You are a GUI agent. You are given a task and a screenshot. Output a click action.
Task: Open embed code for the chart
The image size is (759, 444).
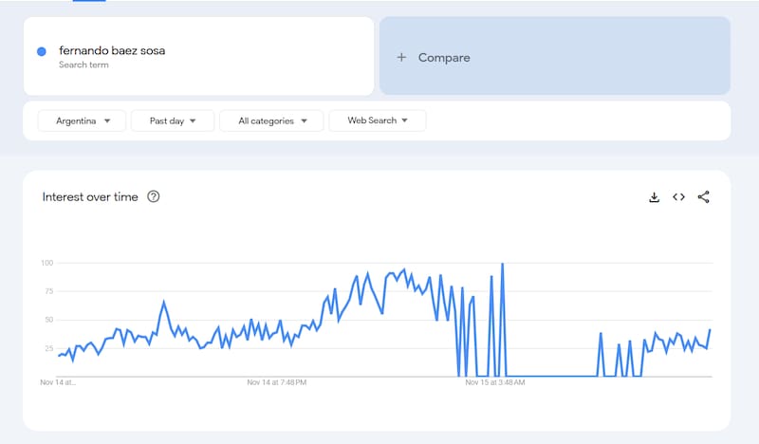[x=678, y=197]
